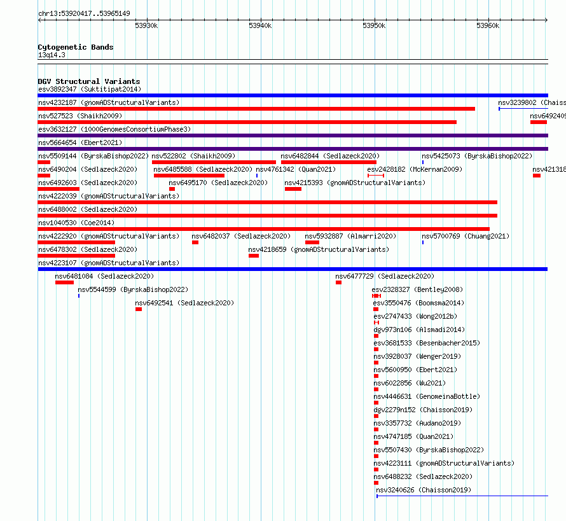Open esv3550476 (Boomsma2014) variant

418,303
